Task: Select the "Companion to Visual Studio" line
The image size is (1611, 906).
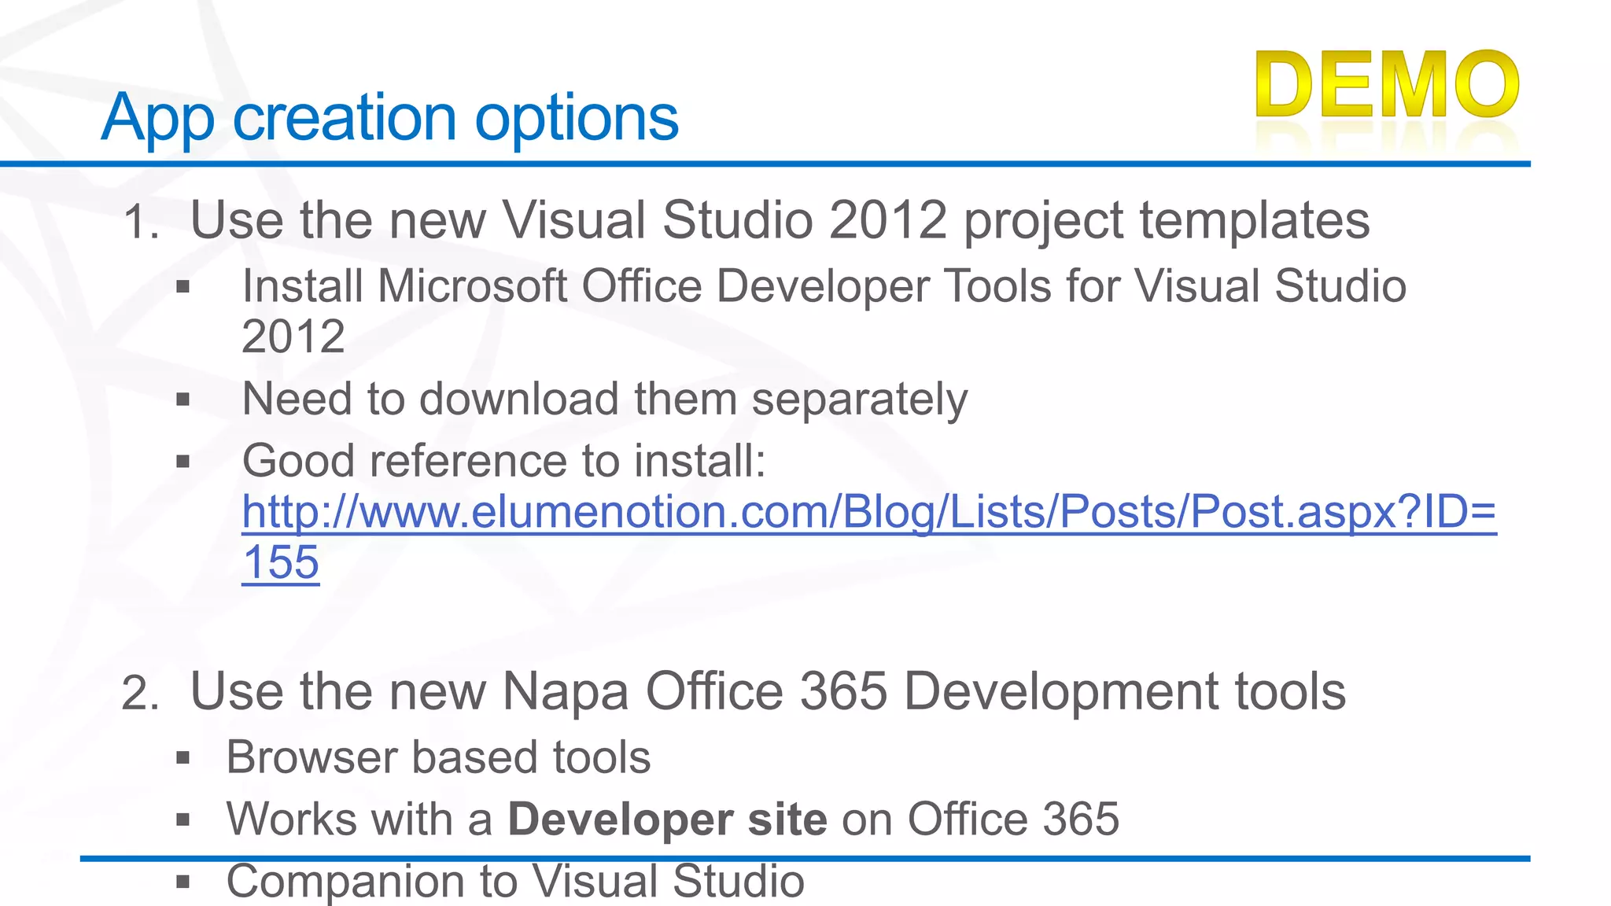Action: (515, 881)
